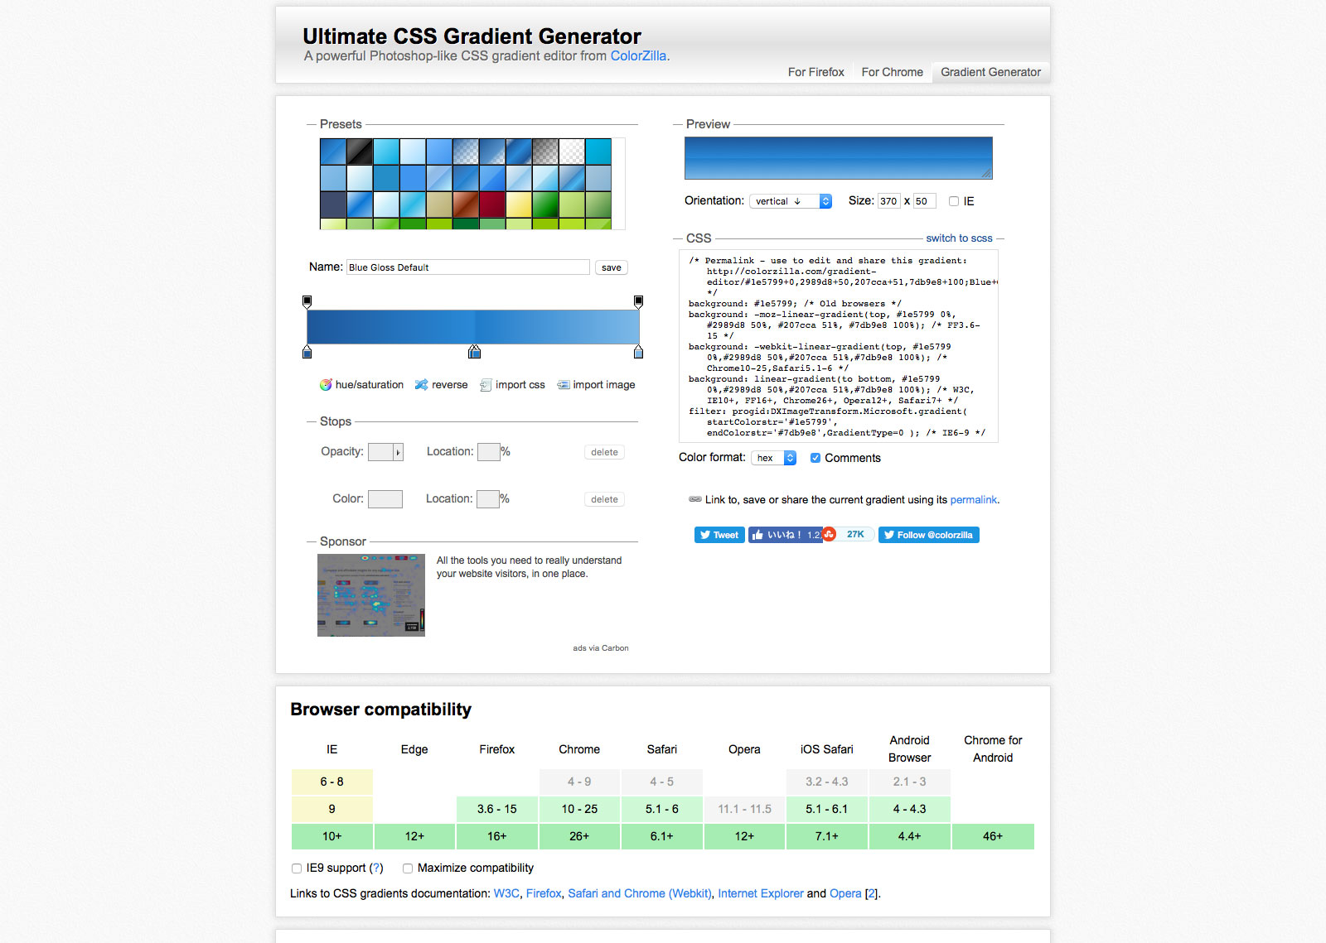Click the red StumbleUpon share icon
The image size is (1326, 943).
829,535
